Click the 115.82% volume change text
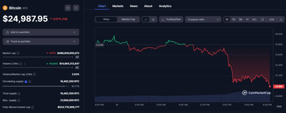Screen dimensions: 286x113 [x=52, y=64]
